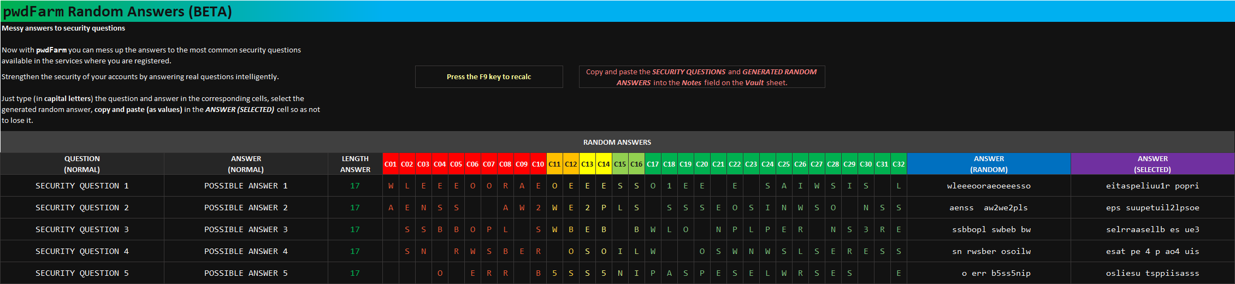Select selected answer 'esat pe 4 p ao4 uis'

point(1153,251)
